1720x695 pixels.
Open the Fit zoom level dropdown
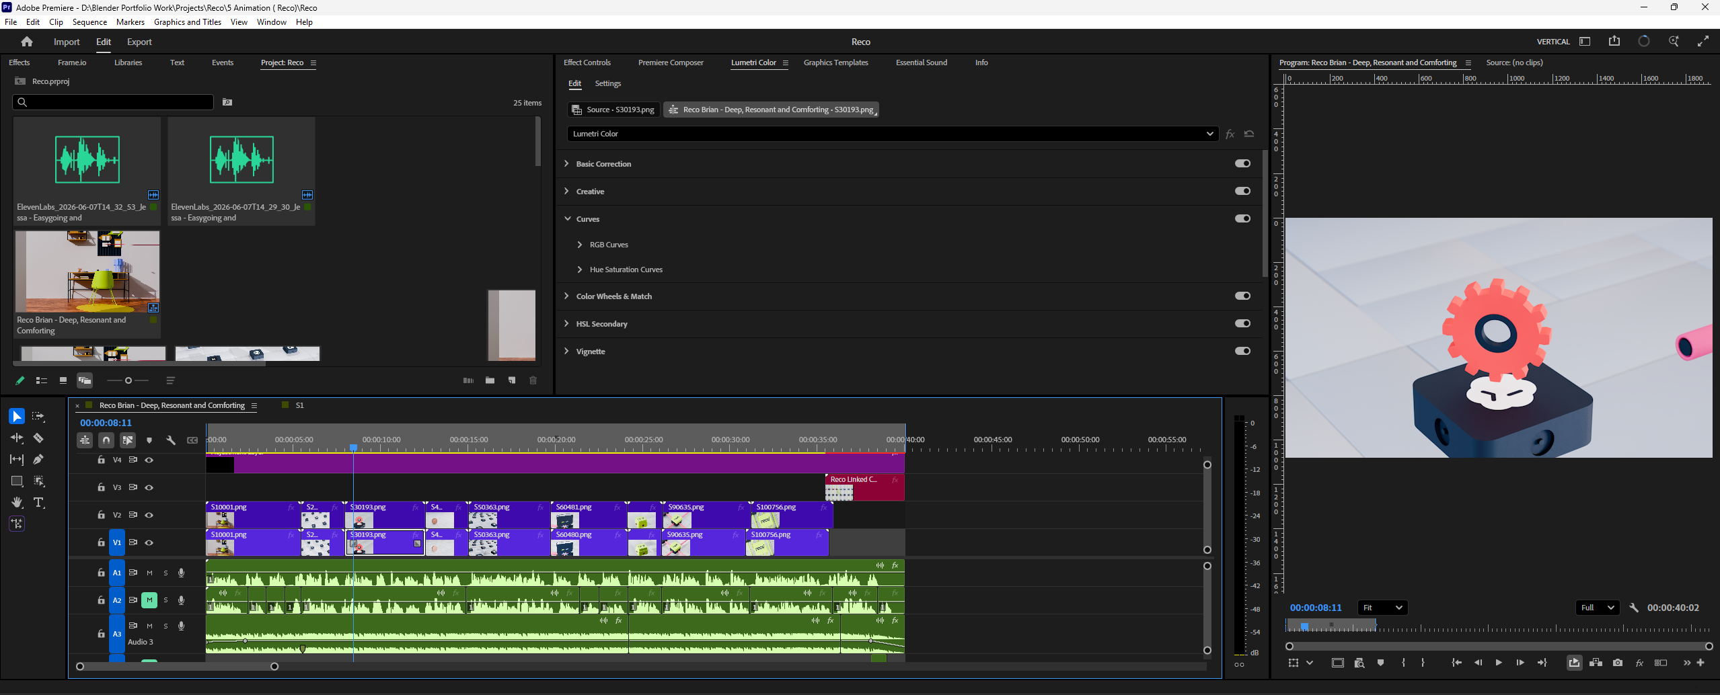(x=1382, y=608)
